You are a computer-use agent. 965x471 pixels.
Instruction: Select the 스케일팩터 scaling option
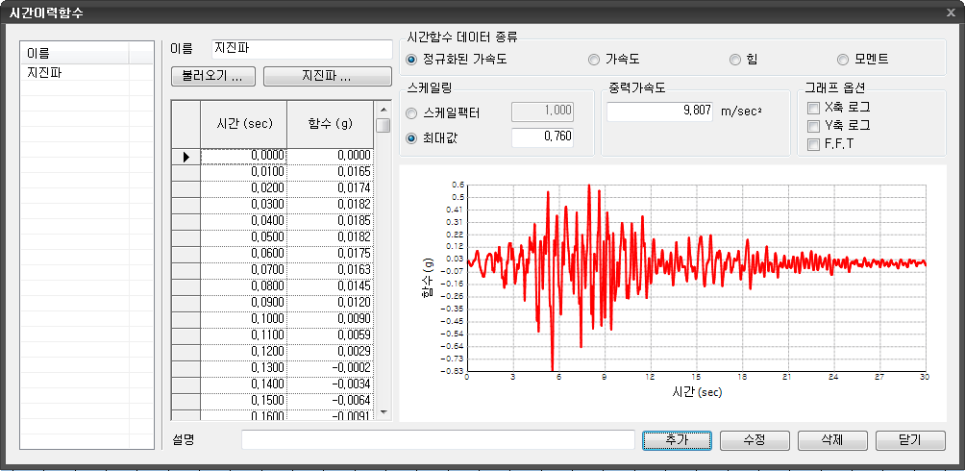[412, 112]
